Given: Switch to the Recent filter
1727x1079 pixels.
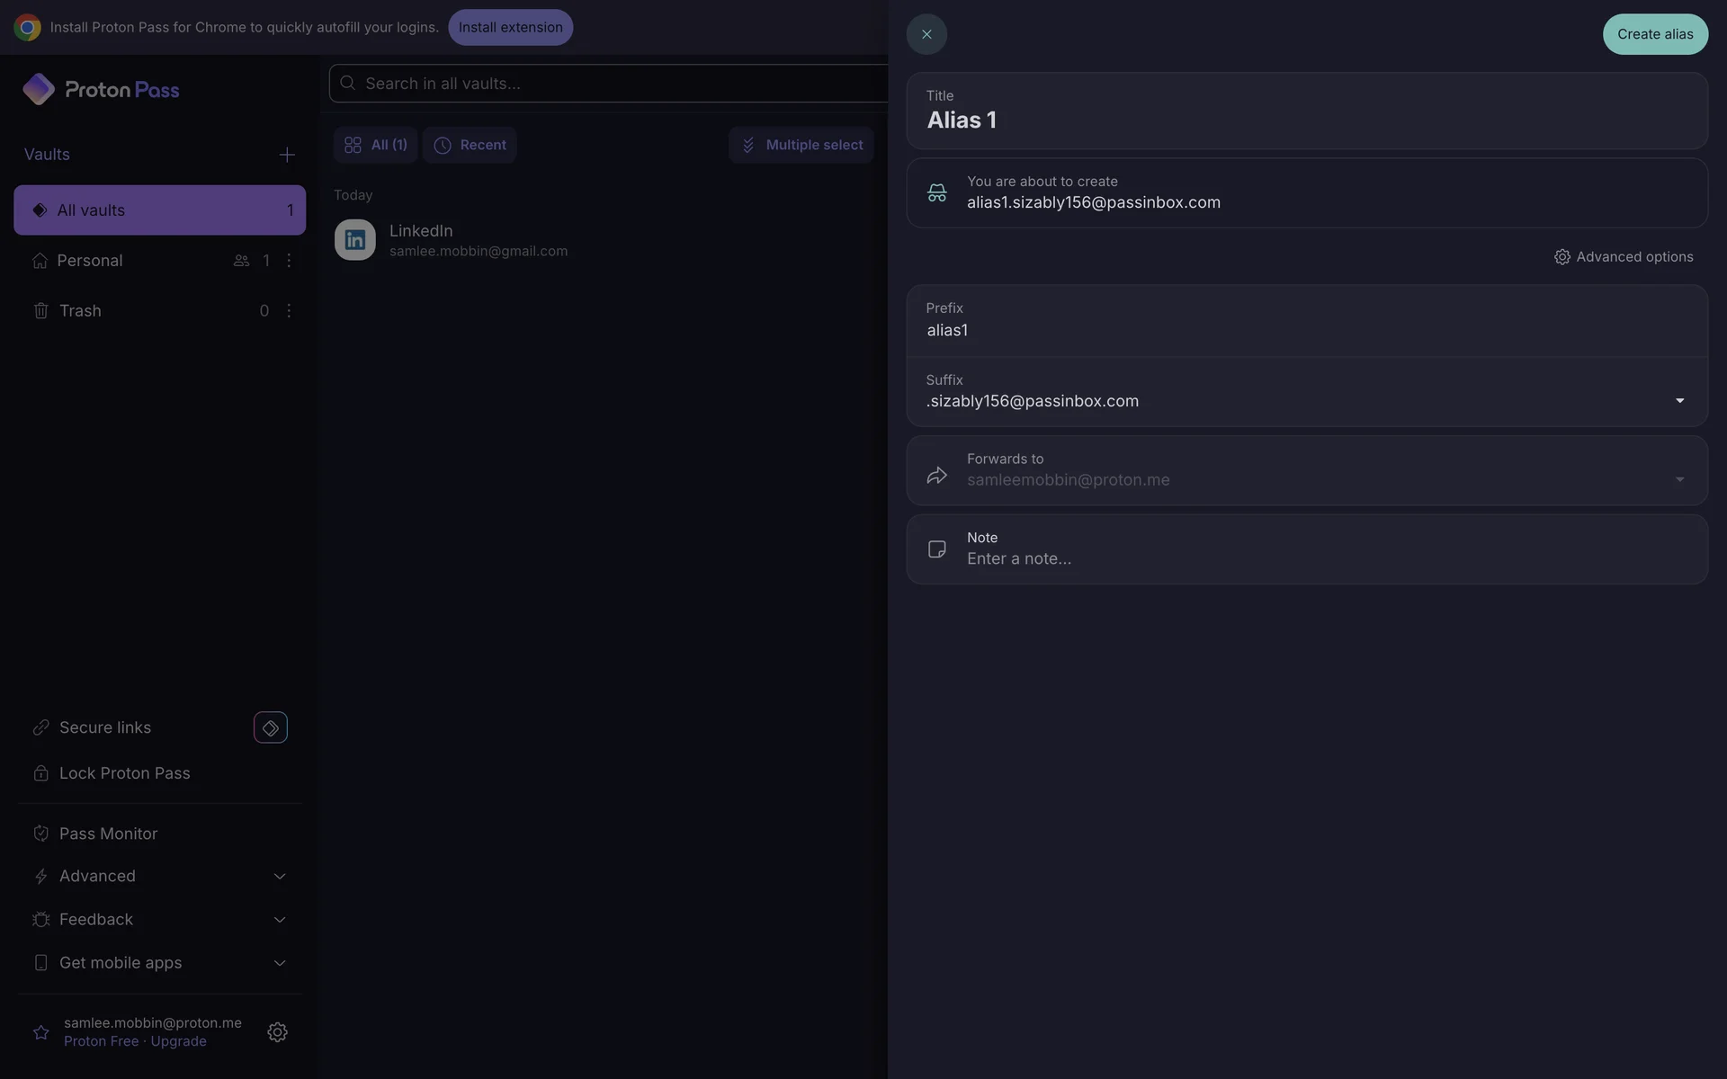Looking at the screenshot, I should pyautogui.click(x=470, y=145).
